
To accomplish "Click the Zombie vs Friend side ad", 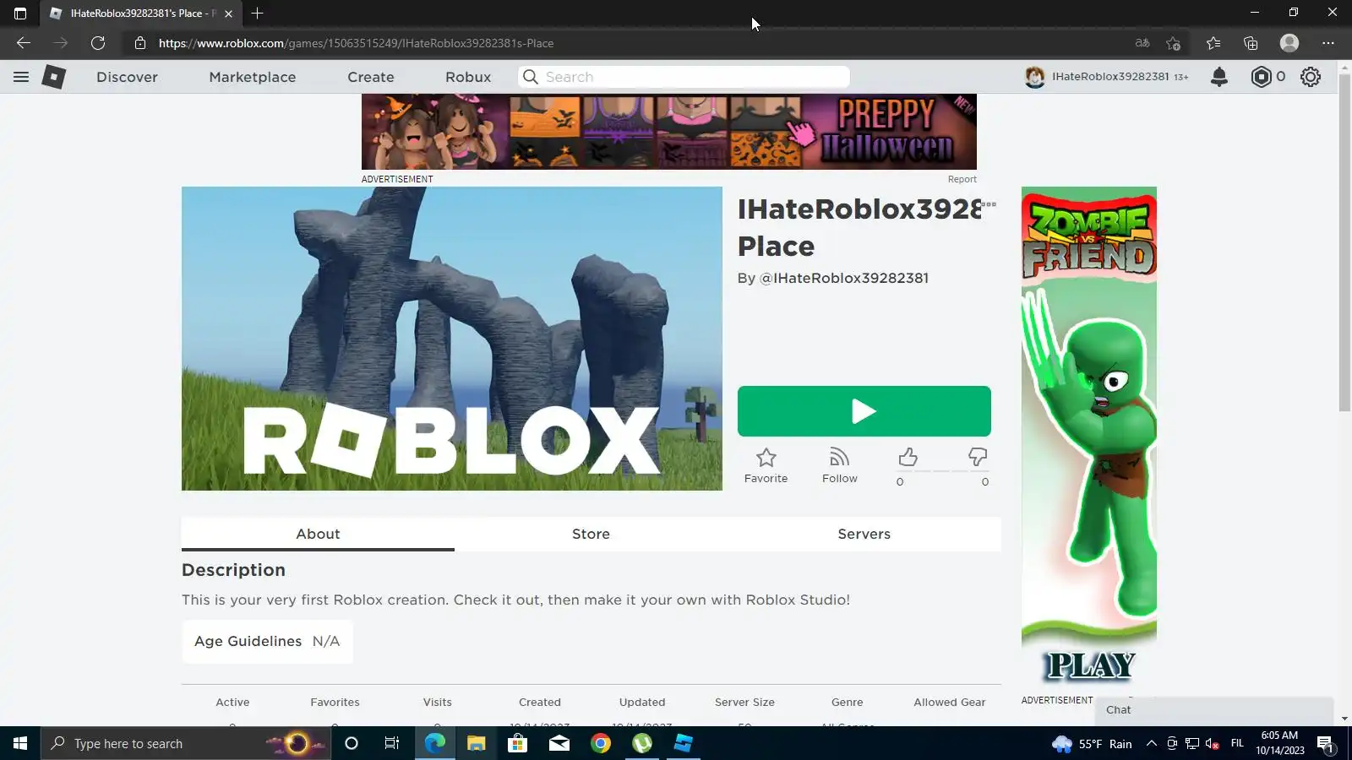I will coord(1089,440).
